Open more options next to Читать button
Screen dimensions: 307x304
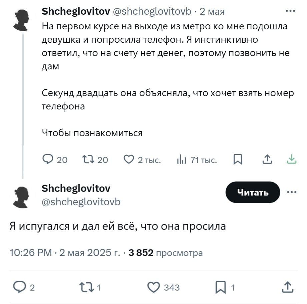pos(292,192)
